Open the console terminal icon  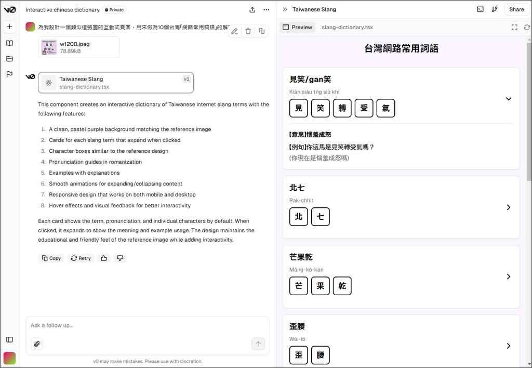480,9
